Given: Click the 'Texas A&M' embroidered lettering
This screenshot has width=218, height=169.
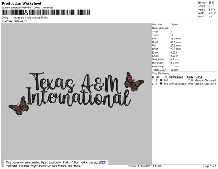Looking at the screenshot, I should tap(75, 83).
